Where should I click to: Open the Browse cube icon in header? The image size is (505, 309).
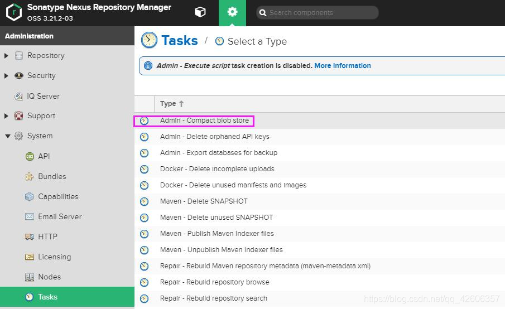point(200,12)
